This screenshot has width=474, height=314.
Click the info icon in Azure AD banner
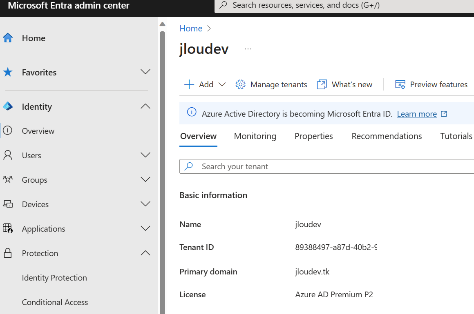tap(192, 112)
